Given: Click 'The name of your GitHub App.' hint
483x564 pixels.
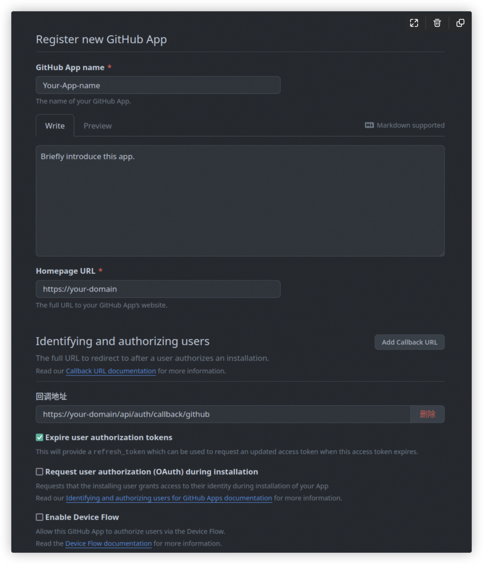Looking at the screenshot, I should click(x=84, y=101).
